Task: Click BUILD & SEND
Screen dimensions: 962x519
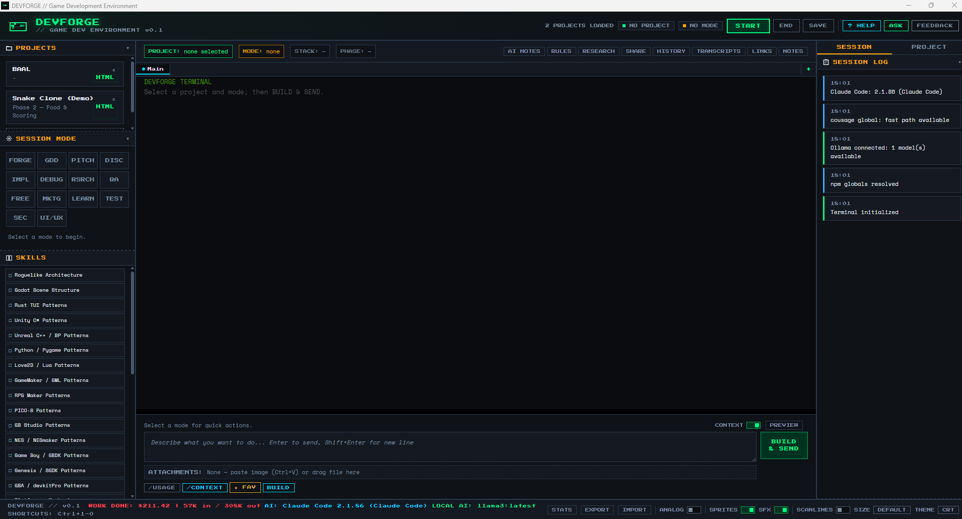Action: (x=783, y=445)
